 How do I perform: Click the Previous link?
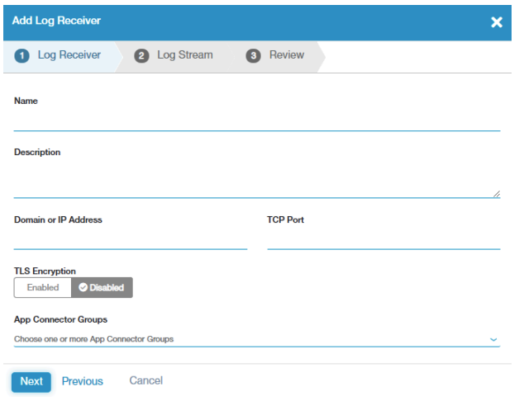(x=83, y=381)
